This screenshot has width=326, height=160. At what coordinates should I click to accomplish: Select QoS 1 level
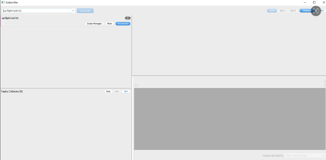click(x=282, y=11)
